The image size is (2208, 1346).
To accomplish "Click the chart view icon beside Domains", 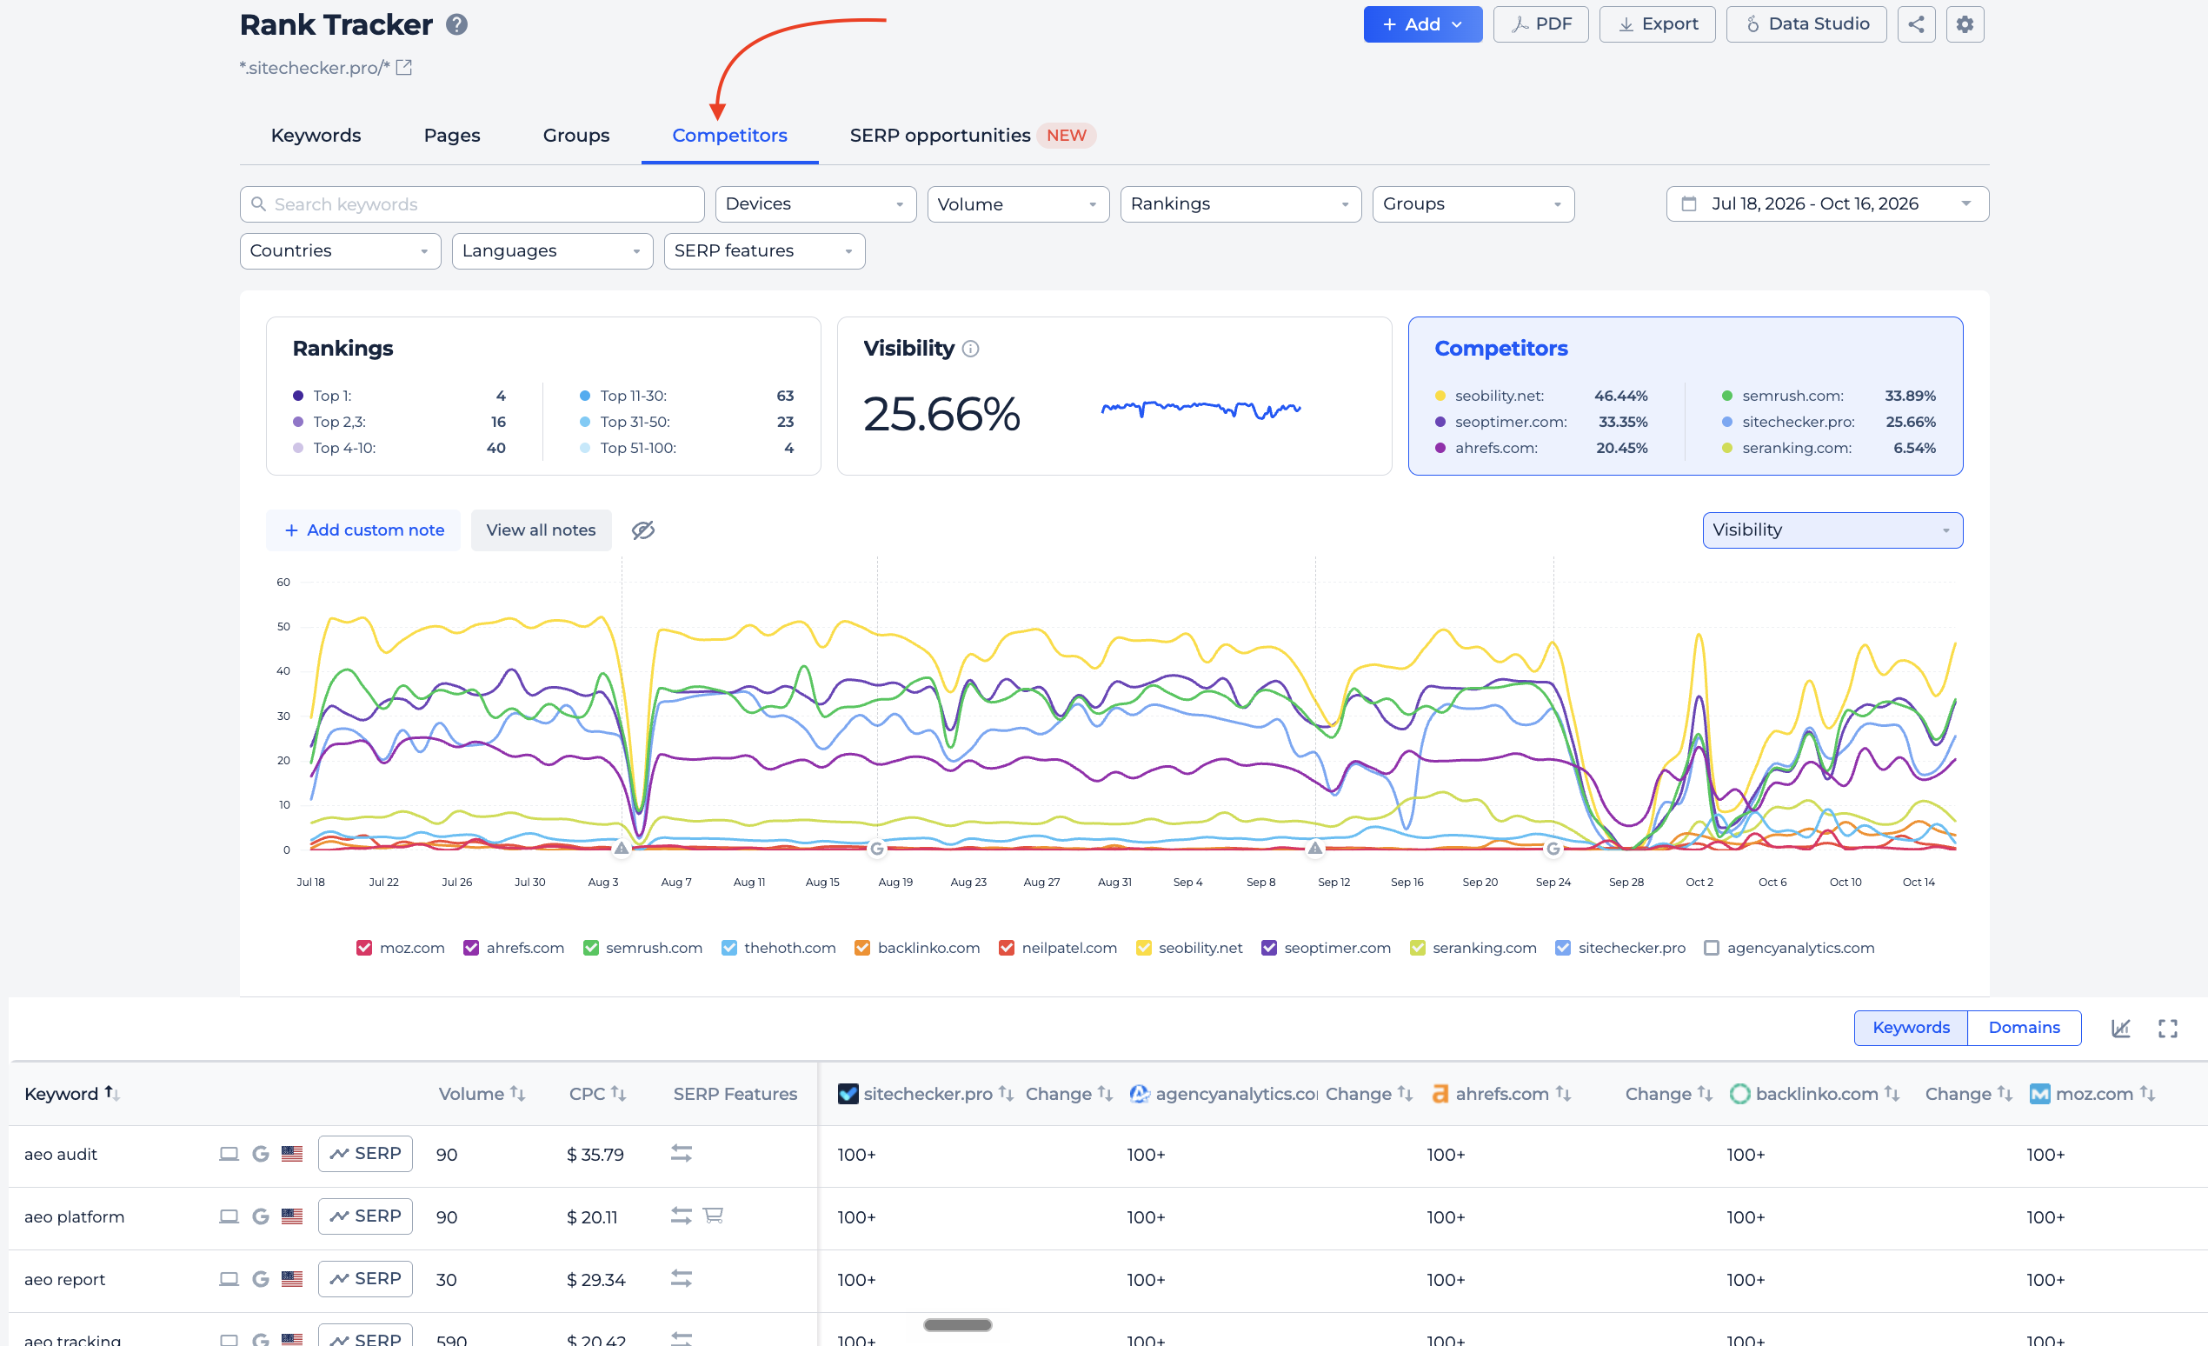I will click(x=2120, y=1028).
